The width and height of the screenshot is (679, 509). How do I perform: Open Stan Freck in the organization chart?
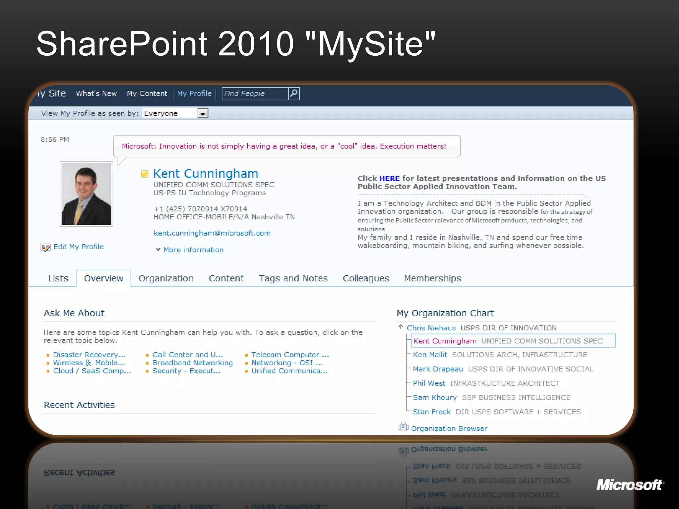tap(432, 412)
